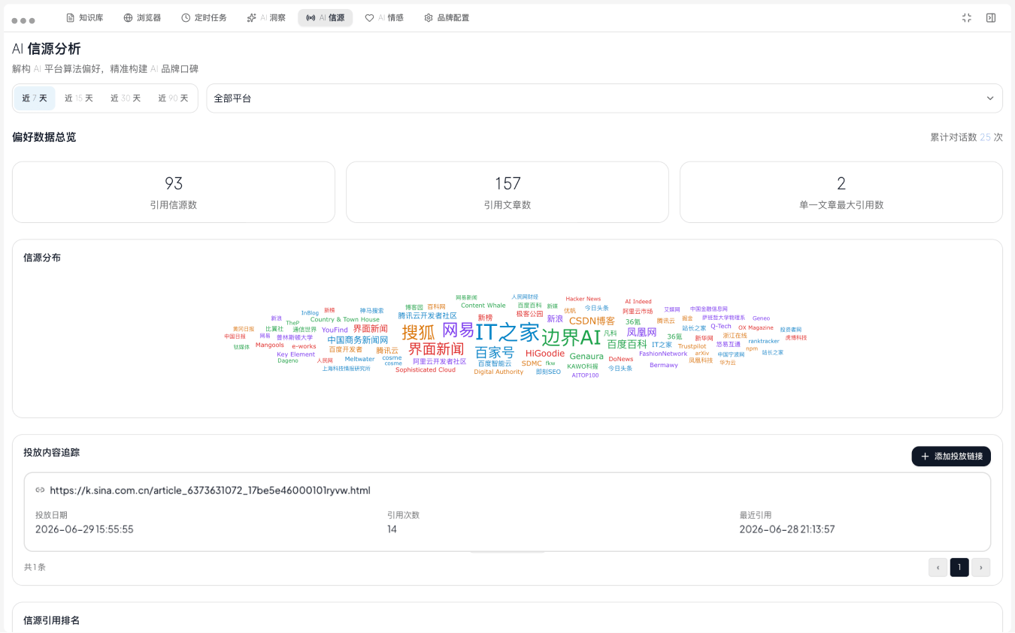Click the 引用次数 value 14
The height and width of the screenshot is (633, 1015).
point(392,529)
